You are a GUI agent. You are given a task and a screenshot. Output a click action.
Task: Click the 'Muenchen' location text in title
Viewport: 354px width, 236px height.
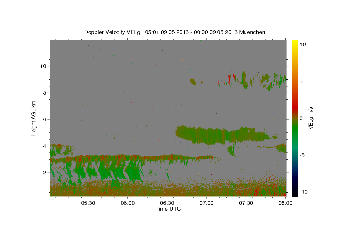(x=252, y=32)
